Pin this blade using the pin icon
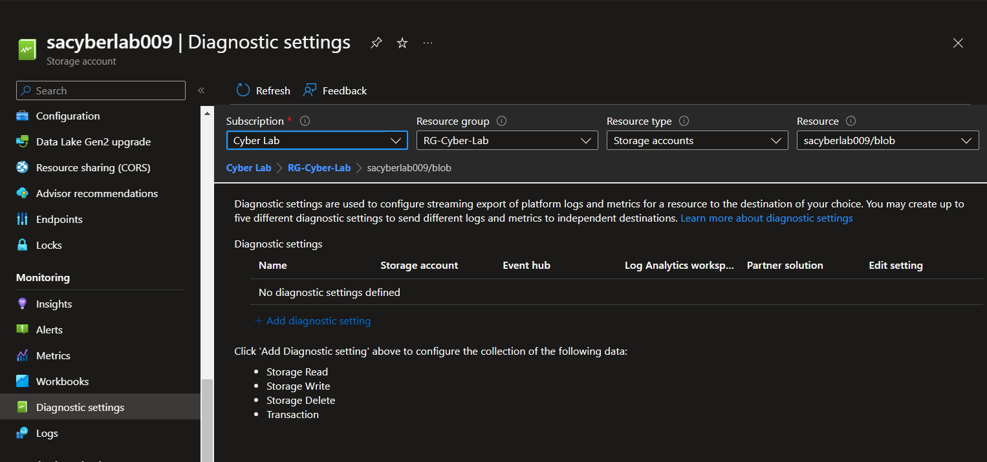The height and width of the screenshot is (462, 987). click(x=376, y=43)
